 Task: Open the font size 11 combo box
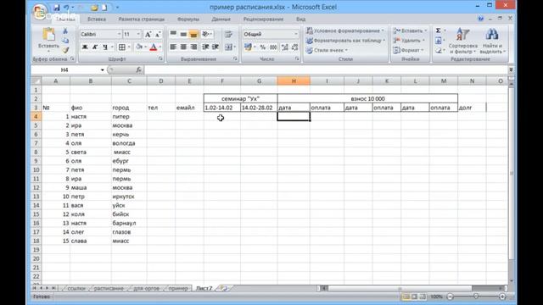tap(132, 34)
